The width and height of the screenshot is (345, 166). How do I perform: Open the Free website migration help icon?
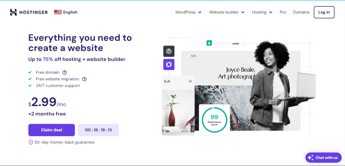(84, 79)
